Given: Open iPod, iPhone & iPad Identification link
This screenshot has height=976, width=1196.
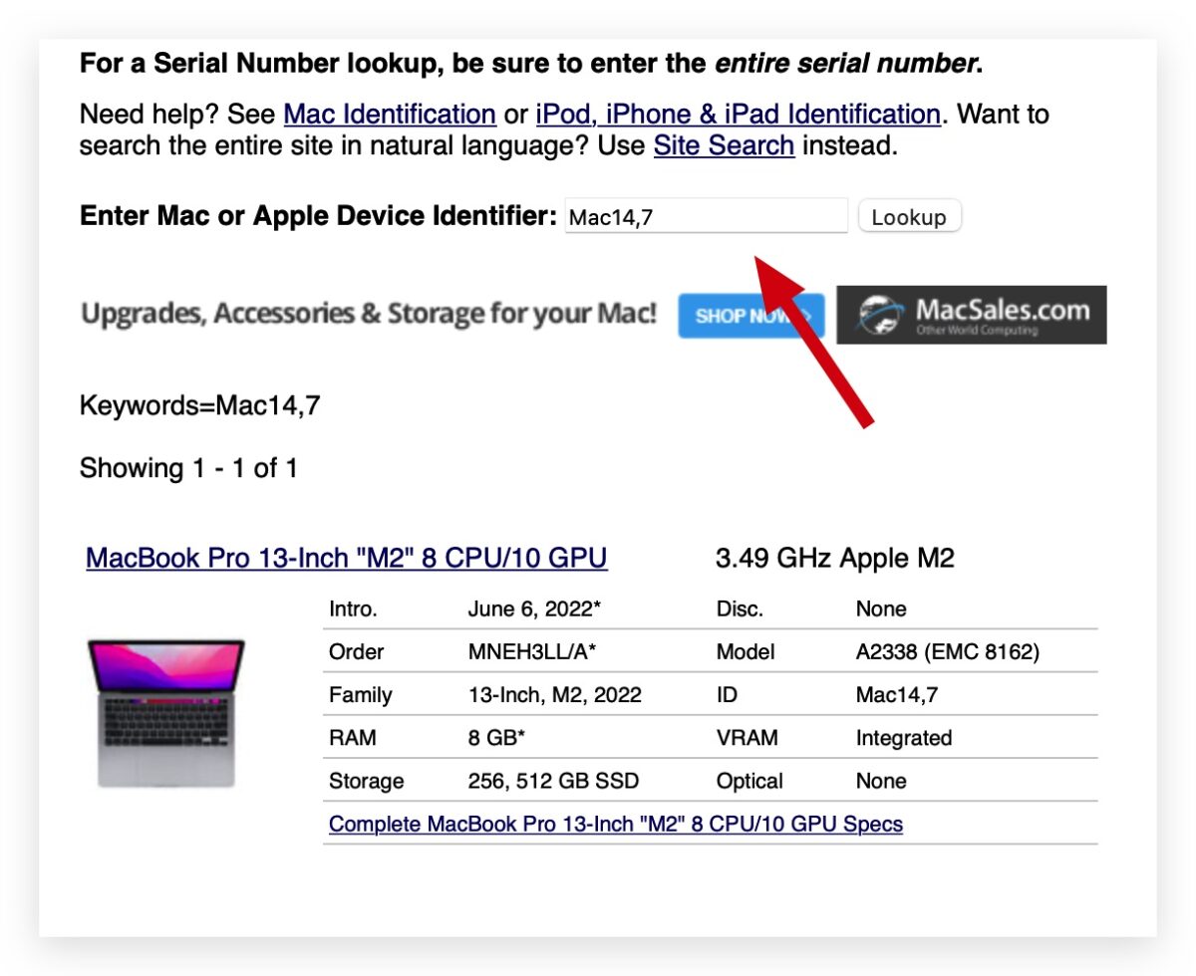Looking at the screenshot, I should point(739,115).
